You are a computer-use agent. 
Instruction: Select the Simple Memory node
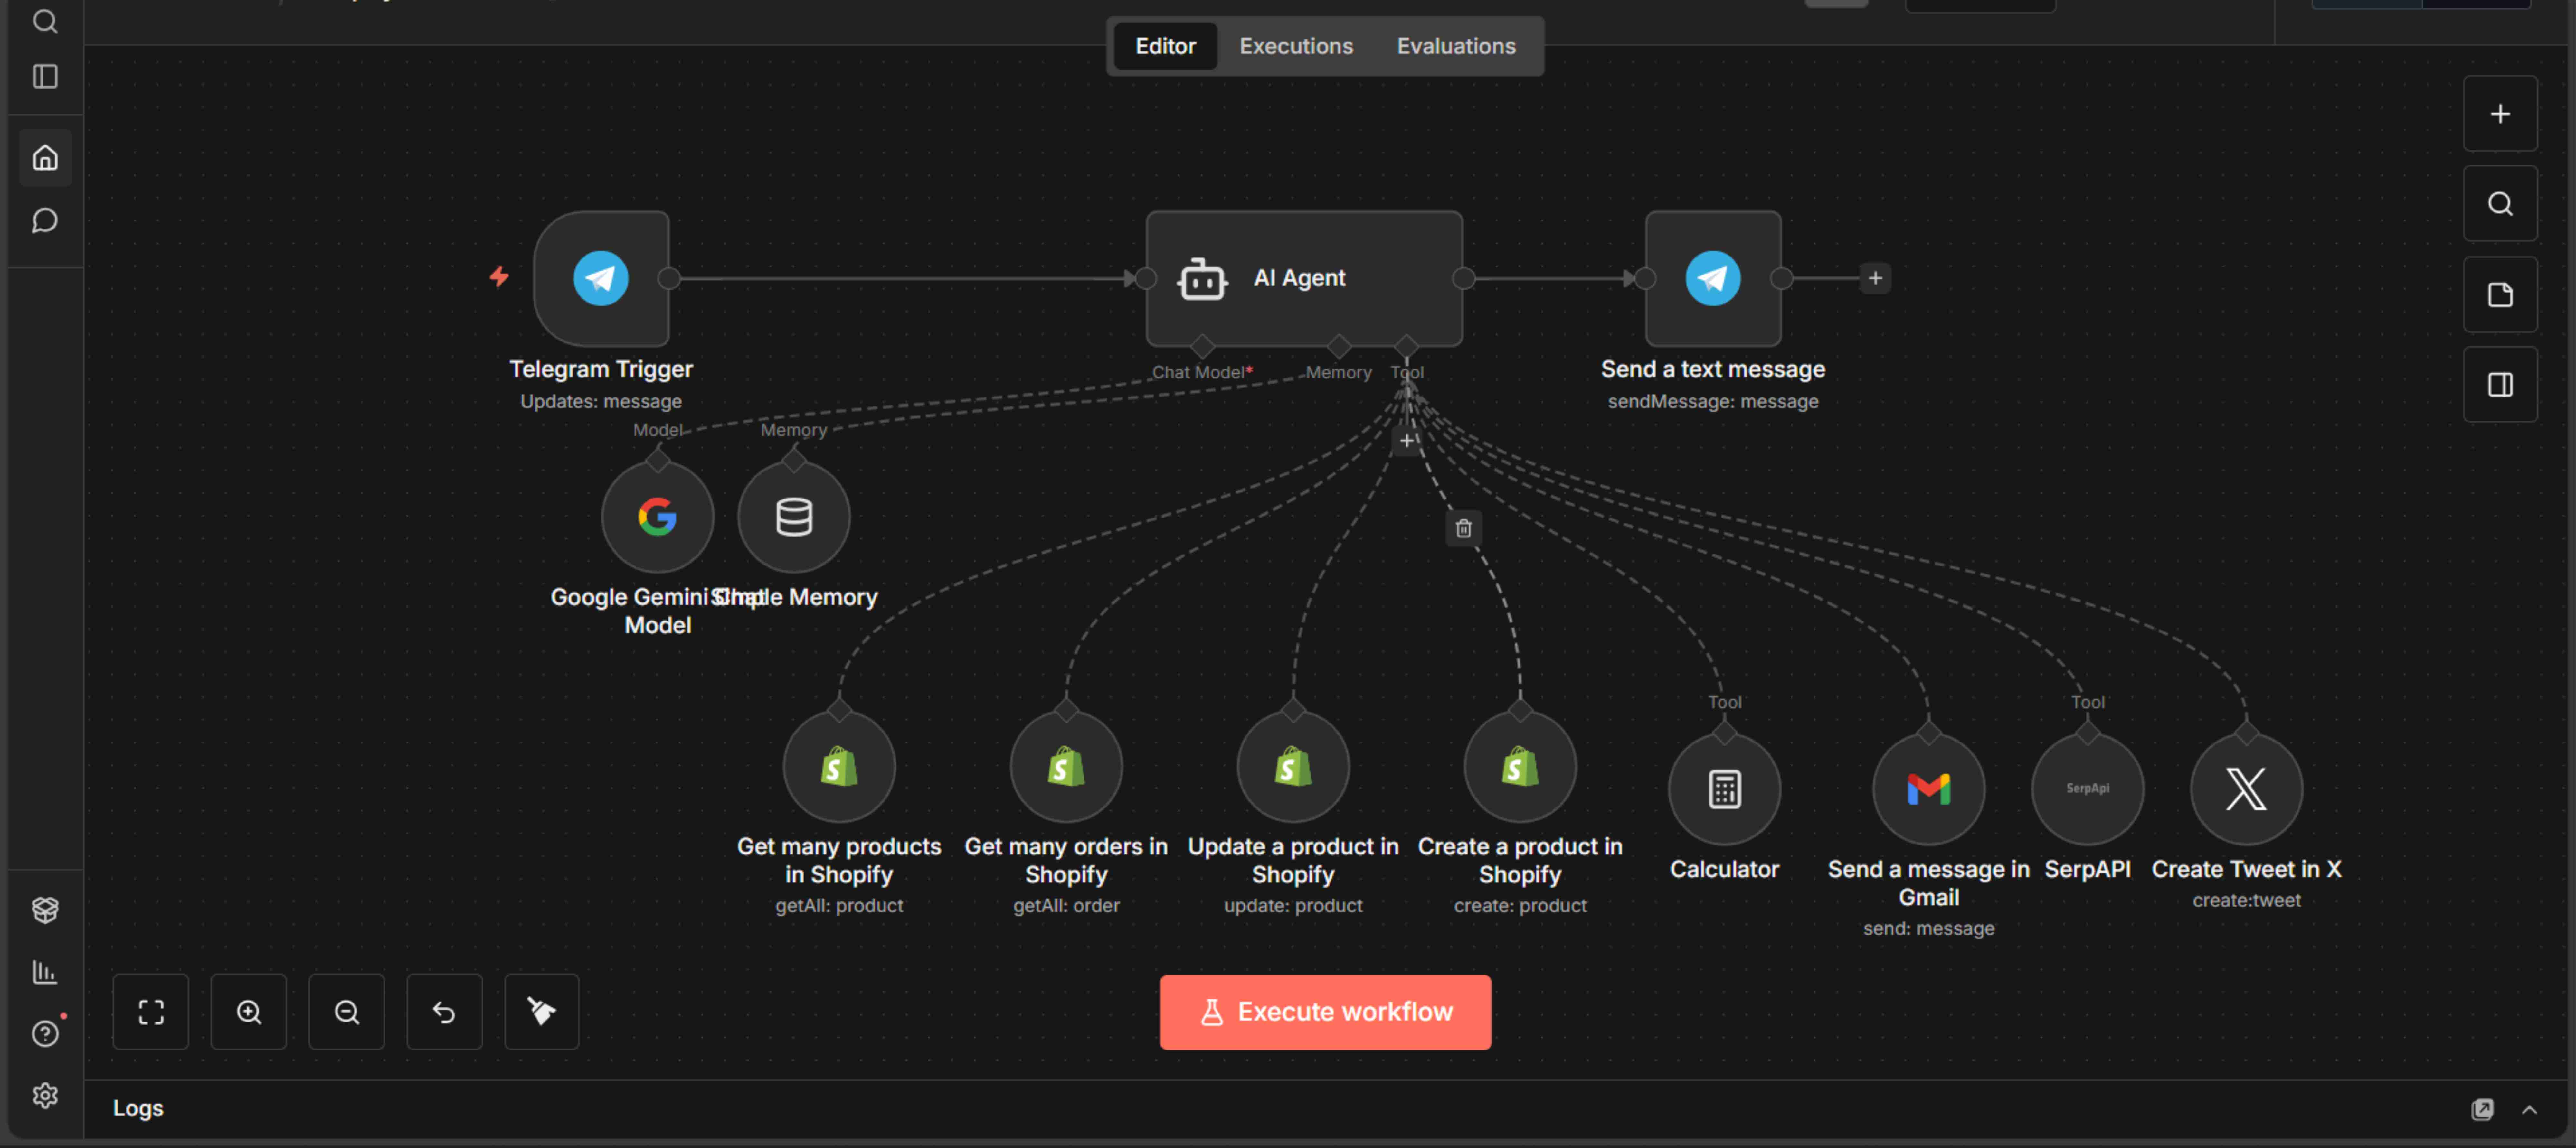(x=794, y=517)
